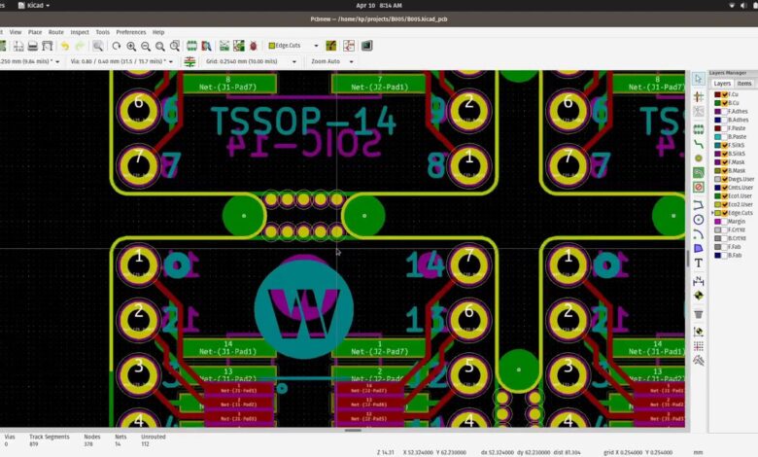Click the Print board icon
The width and height of the screenshot is (758, 457).
[x=33, y=46]
